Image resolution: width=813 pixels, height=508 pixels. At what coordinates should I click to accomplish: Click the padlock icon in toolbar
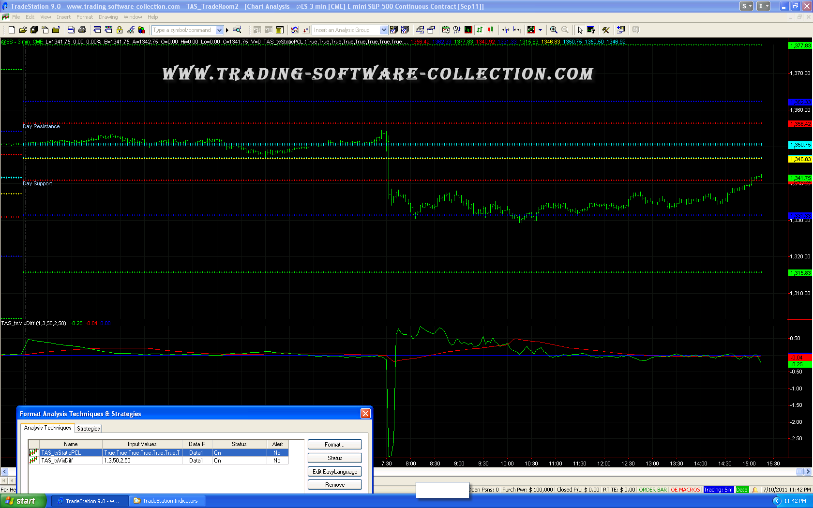point(120,30)
